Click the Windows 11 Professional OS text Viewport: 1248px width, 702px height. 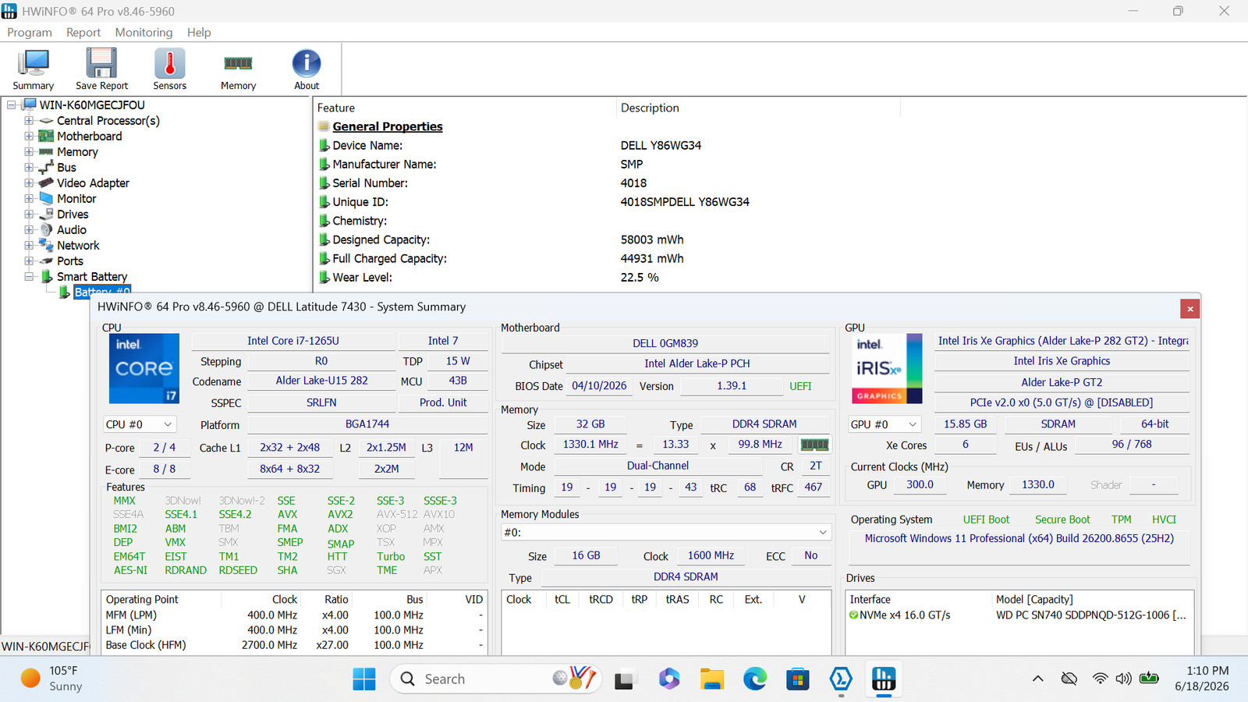[x=1019, y=538]
